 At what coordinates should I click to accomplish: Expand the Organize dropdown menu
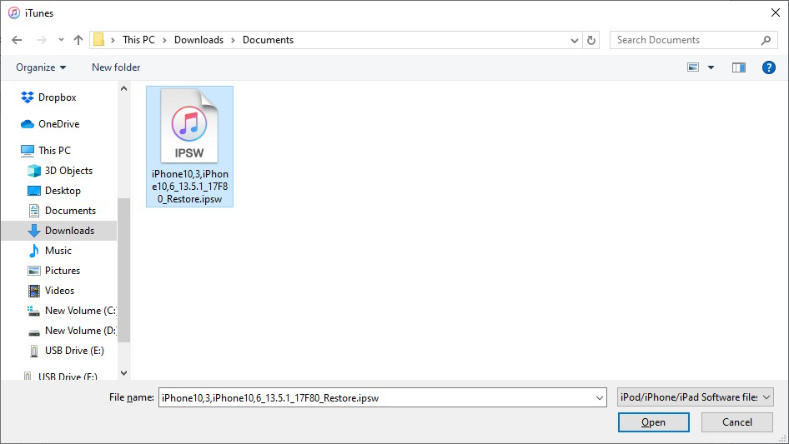point(41,67)
